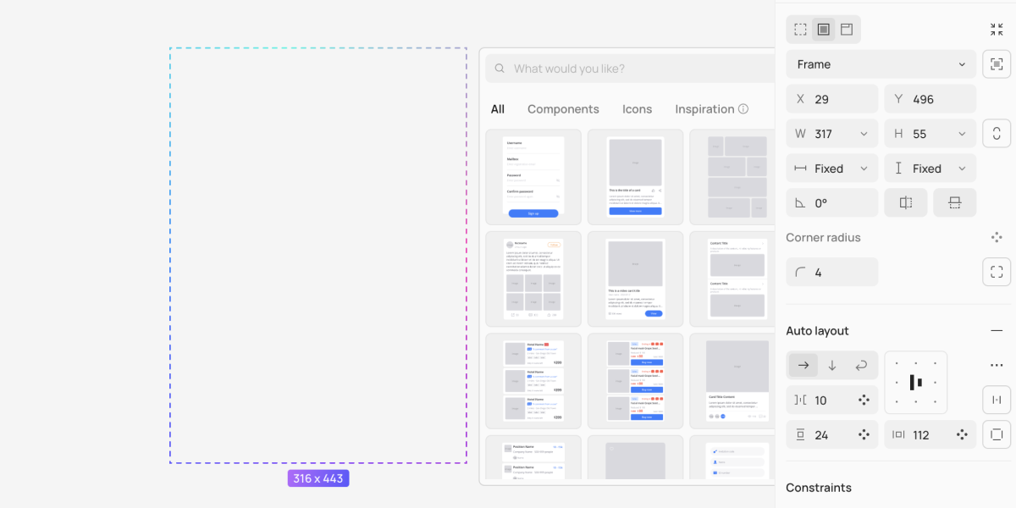Switch to the Components tab

point(563,109)
